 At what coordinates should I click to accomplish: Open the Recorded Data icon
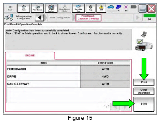click(x=78, y=8)
